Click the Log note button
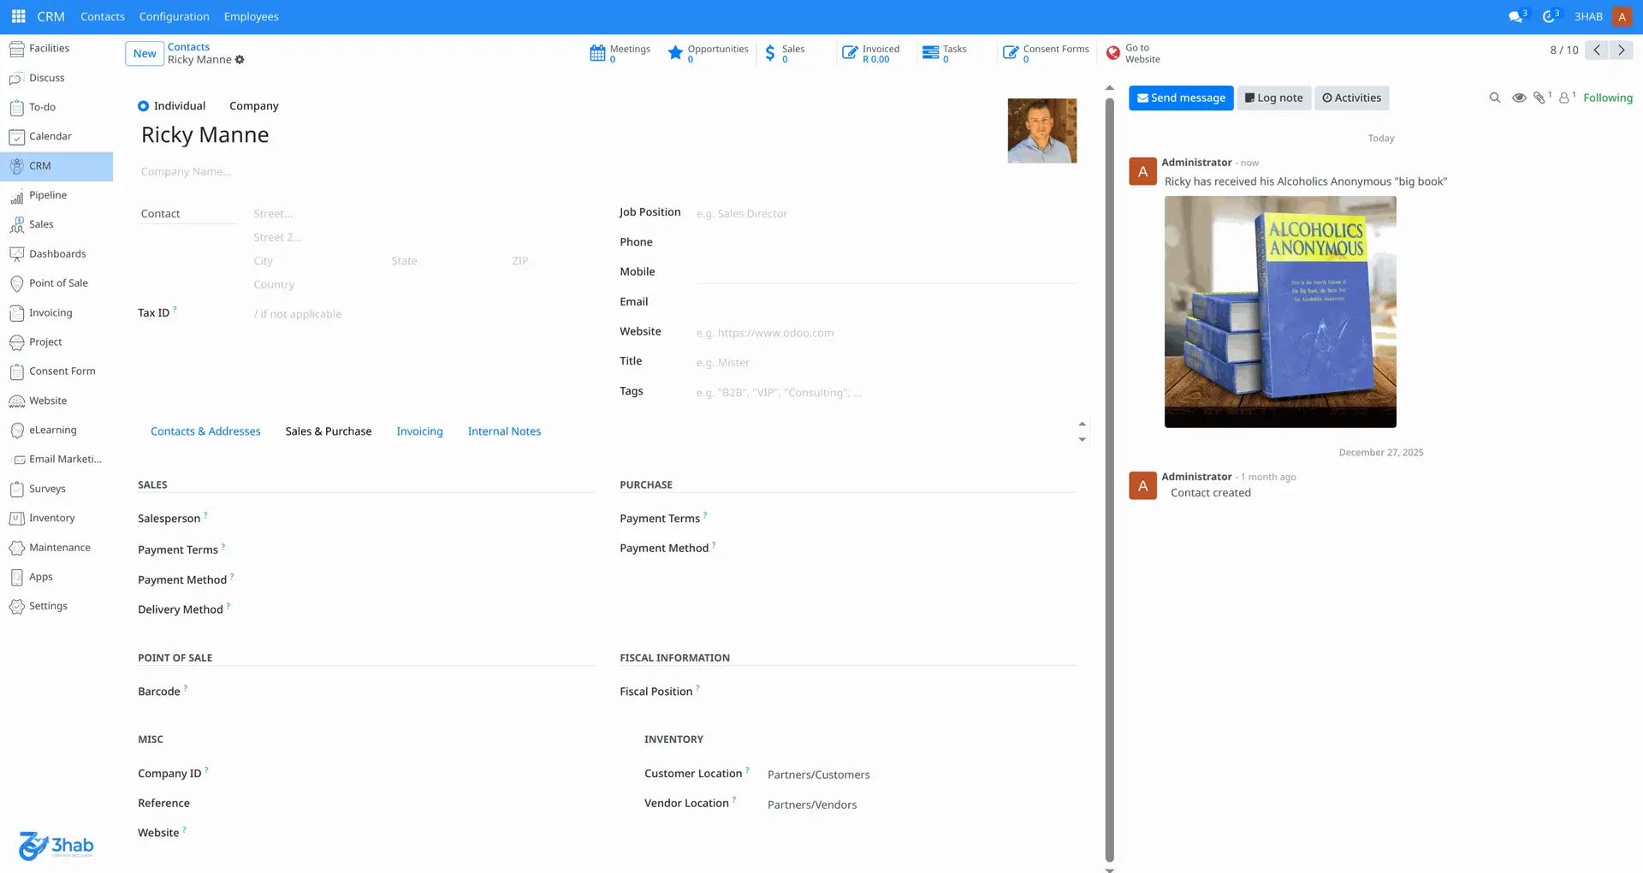 click(x=1273, y=98)
